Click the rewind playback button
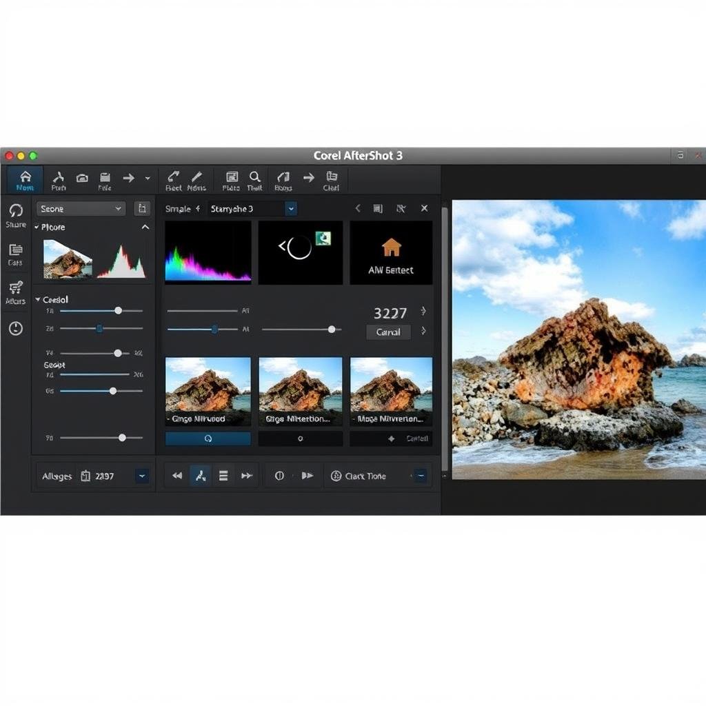The height and width of the screenshot is (706, 706). 177,476
